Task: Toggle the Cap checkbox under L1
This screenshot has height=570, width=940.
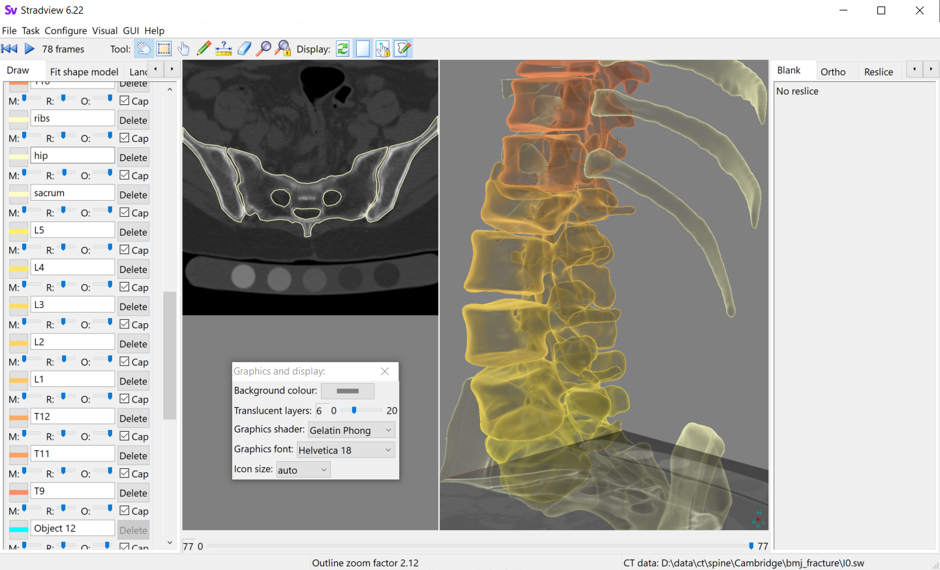Action: (x=125, y=399)
